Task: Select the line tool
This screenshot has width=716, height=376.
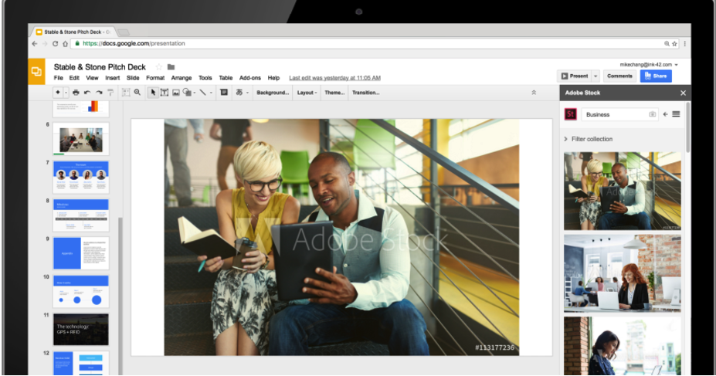Action: pos(202,93)
